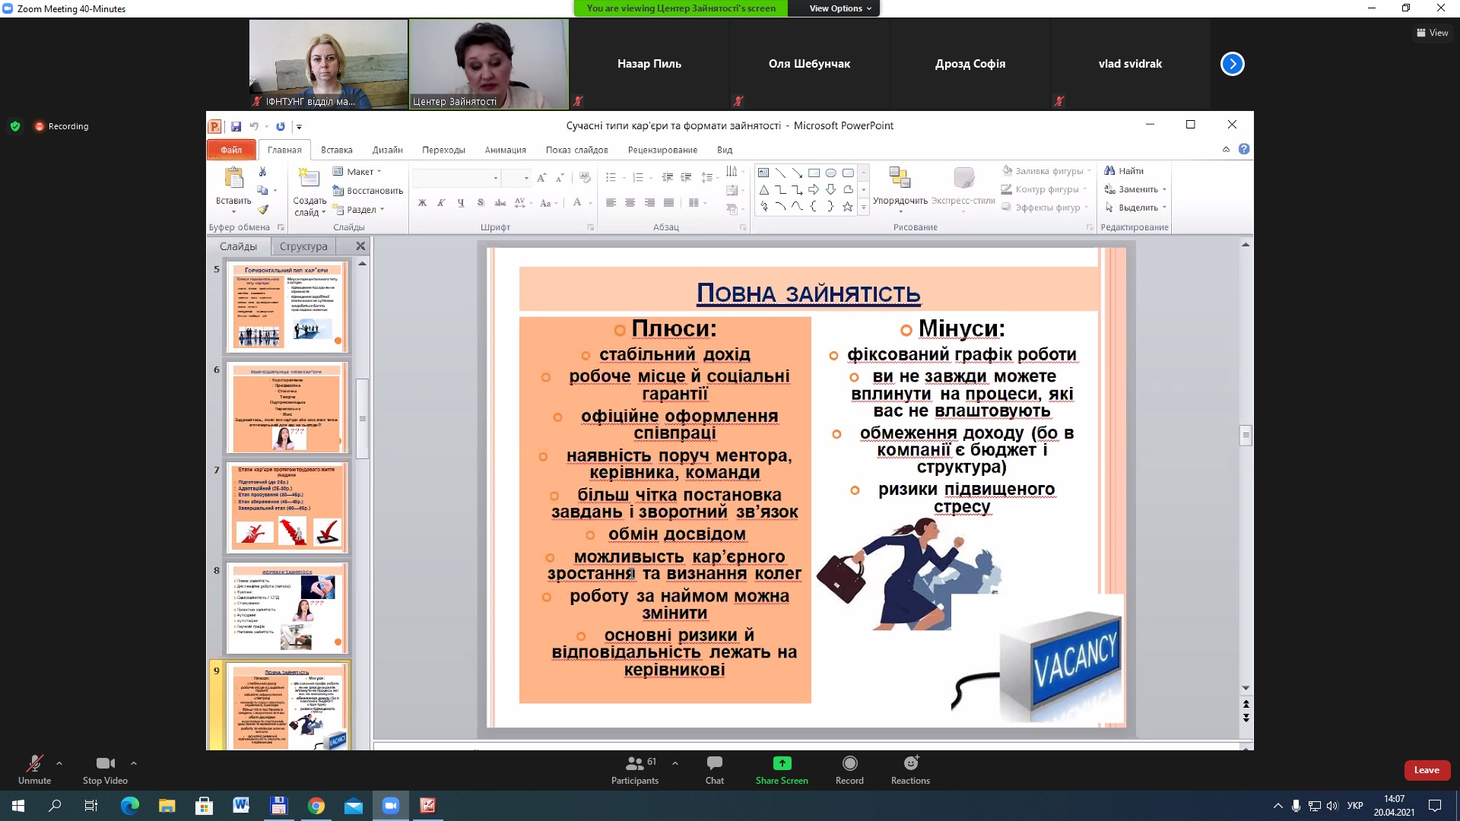The width and height of the screenshot is (1460, 821).
Task: Select the slide 7 thumbnail
Action: 287,508
